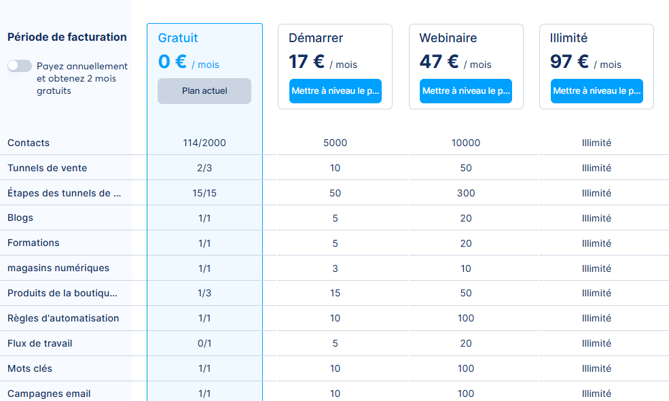
Task: Upgrade to the Webinaire plan
Action: (x=465, y=90)
